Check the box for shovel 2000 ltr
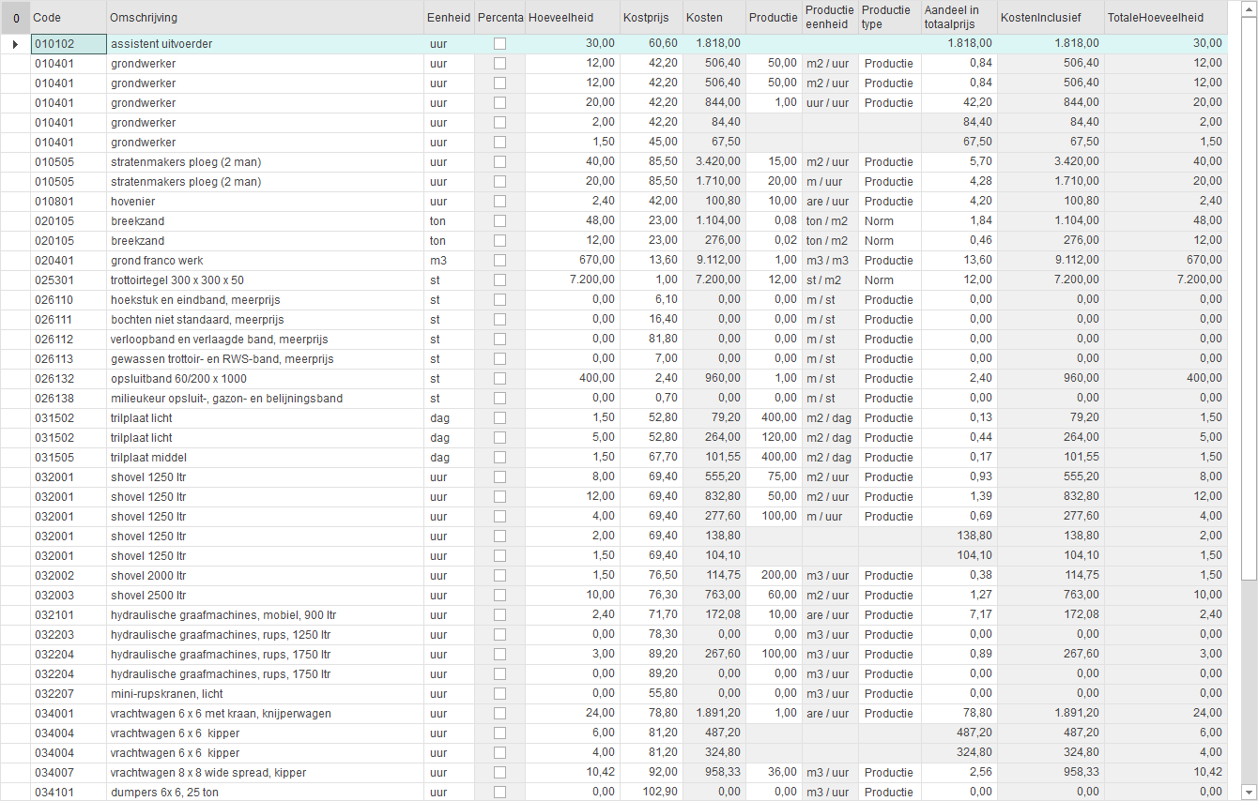The width and height of the screenshot is (1258, 801). (x=499, y=576)
